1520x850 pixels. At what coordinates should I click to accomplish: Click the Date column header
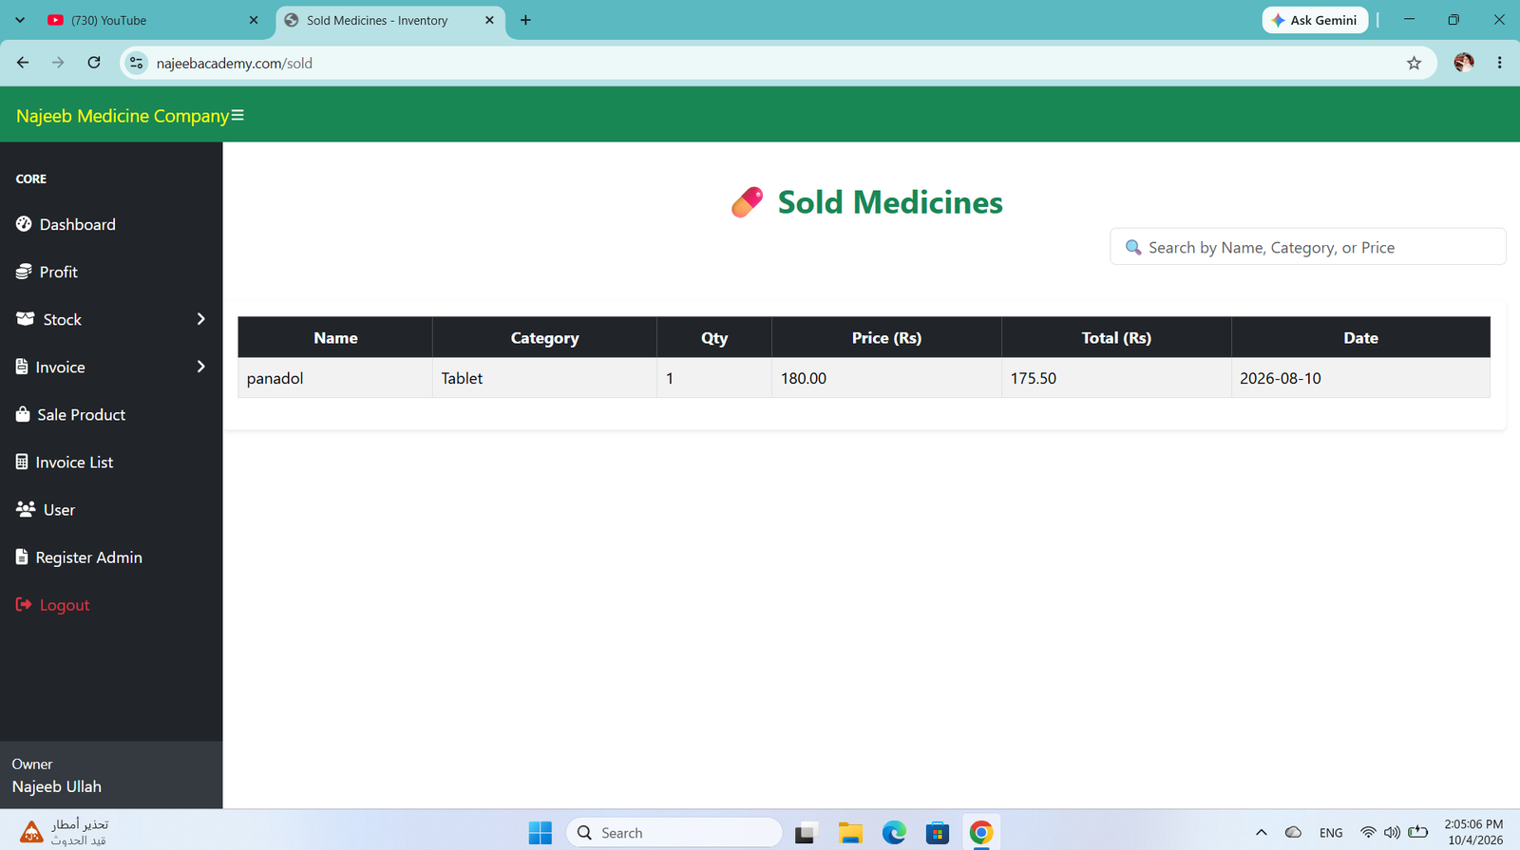1360,337
